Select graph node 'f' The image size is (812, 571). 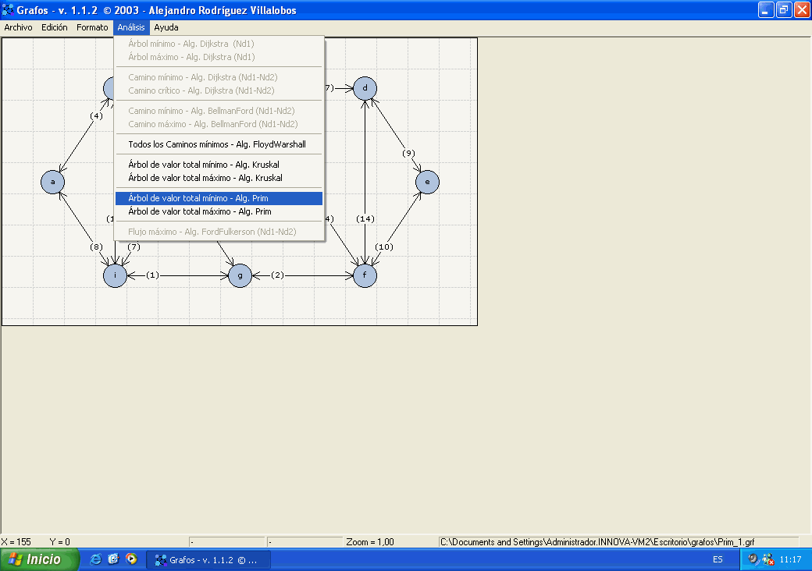coord(365,275)
